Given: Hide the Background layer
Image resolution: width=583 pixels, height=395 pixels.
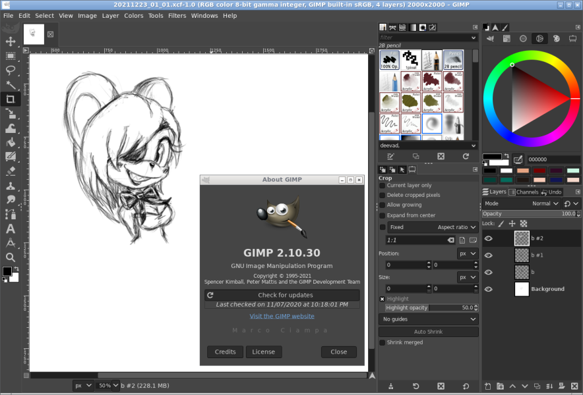Looking at the screenshot, I should pos(489,289).
